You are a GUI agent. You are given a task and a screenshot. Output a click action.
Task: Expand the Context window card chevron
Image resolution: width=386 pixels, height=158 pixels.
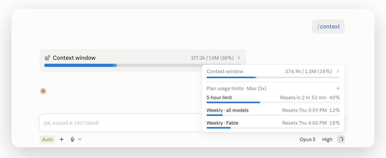239,58
